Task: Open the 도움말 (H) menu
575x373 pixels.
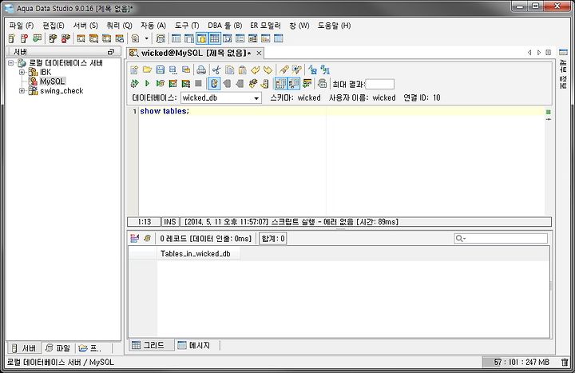Action: pos(334,26)
